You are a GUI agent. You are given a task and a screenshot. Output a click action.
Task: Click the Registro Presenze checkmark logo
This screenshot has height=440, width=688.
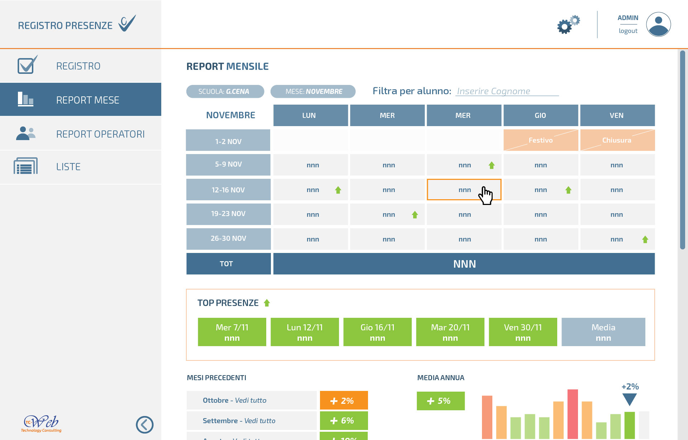coord(127,23)
